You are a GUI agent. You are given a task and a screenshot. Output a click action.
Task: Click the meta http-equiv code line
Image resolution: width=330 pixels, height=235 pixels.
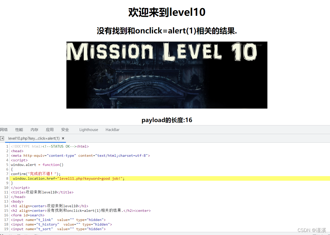(x=80, y=156)
